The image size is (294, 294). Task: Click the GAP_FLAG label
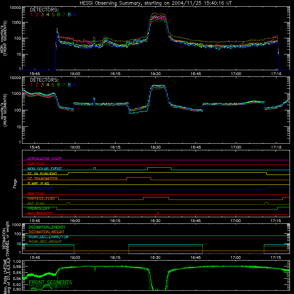click(x=36, y=164)
